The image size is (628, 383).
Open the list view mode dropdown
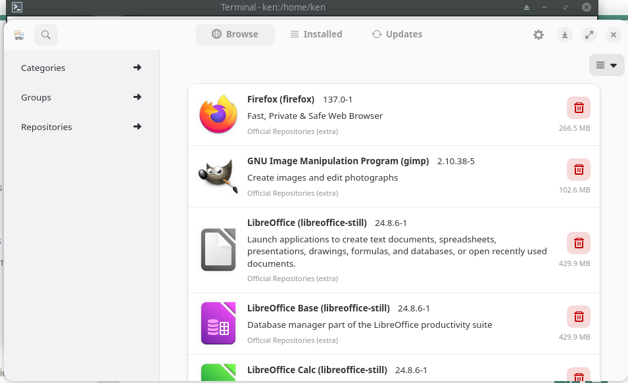(606, 65)
